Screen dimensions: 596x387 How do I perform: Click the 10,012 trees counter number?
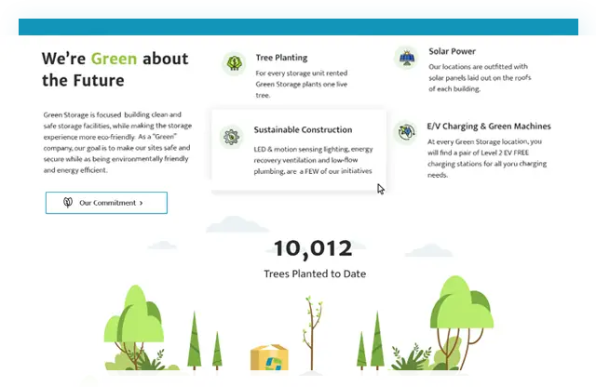click(313, 248)
